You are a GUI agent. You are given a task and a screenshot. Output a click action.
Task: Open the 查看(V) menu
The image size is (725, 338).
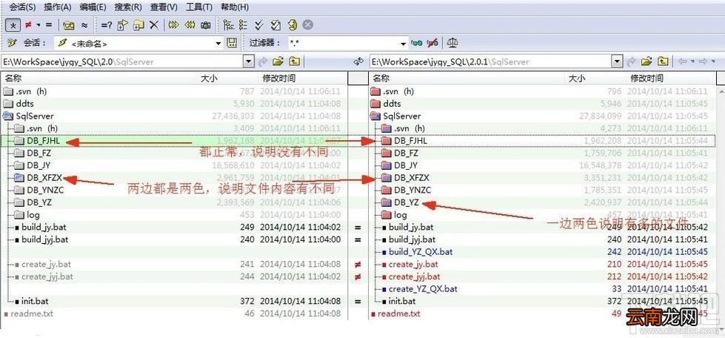pos(164,7)
